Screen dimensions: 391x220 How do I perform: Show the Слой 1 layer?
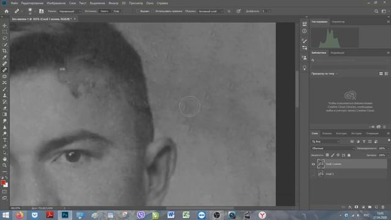pos(313,174)
